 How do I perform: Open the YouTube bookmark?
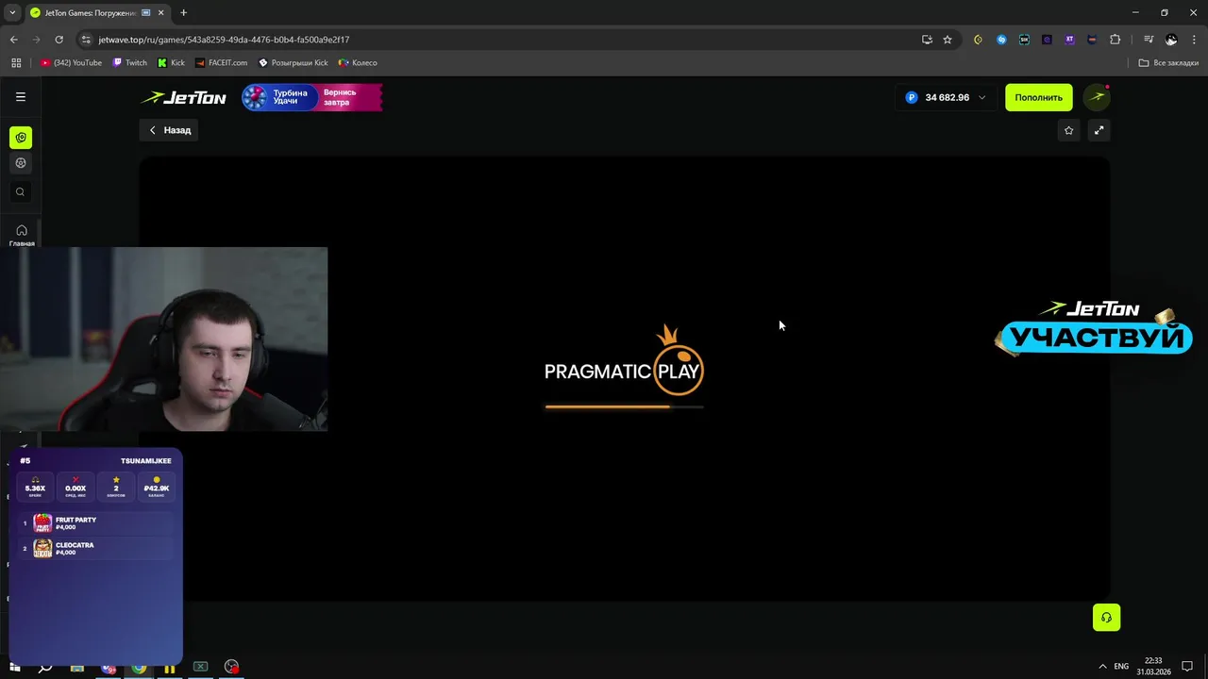pyautogui.click(x=71, y=63)
